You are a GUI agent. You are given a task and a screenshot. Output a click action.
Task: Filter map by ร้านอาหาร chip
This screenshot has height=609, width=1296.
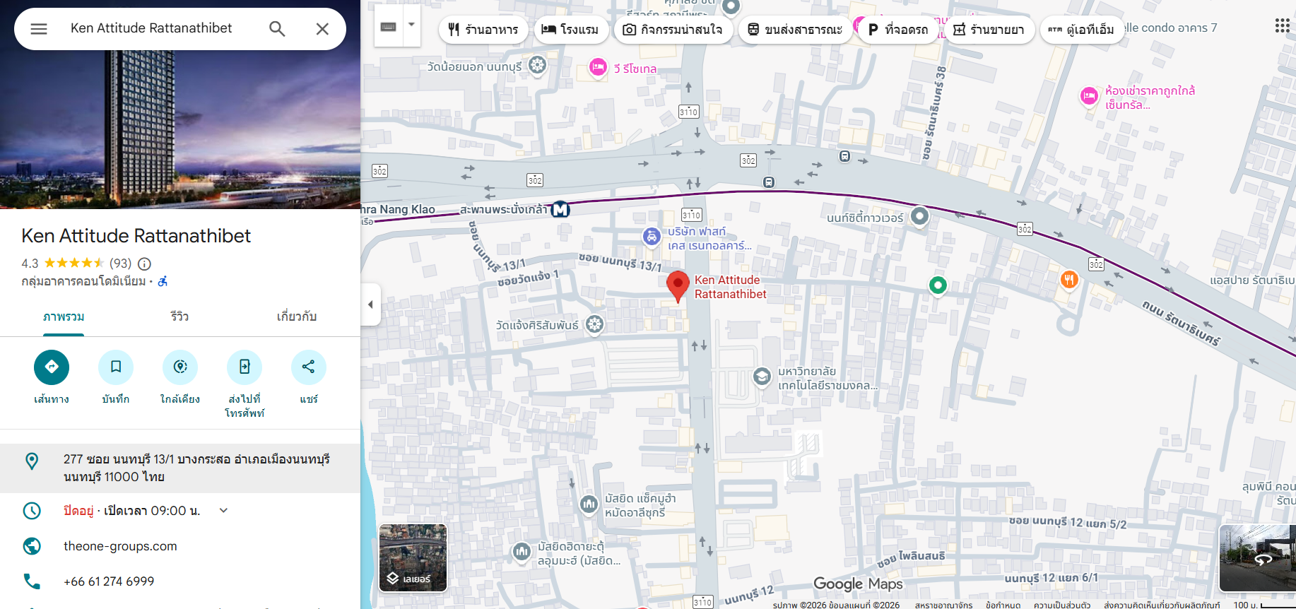(483, 30)
